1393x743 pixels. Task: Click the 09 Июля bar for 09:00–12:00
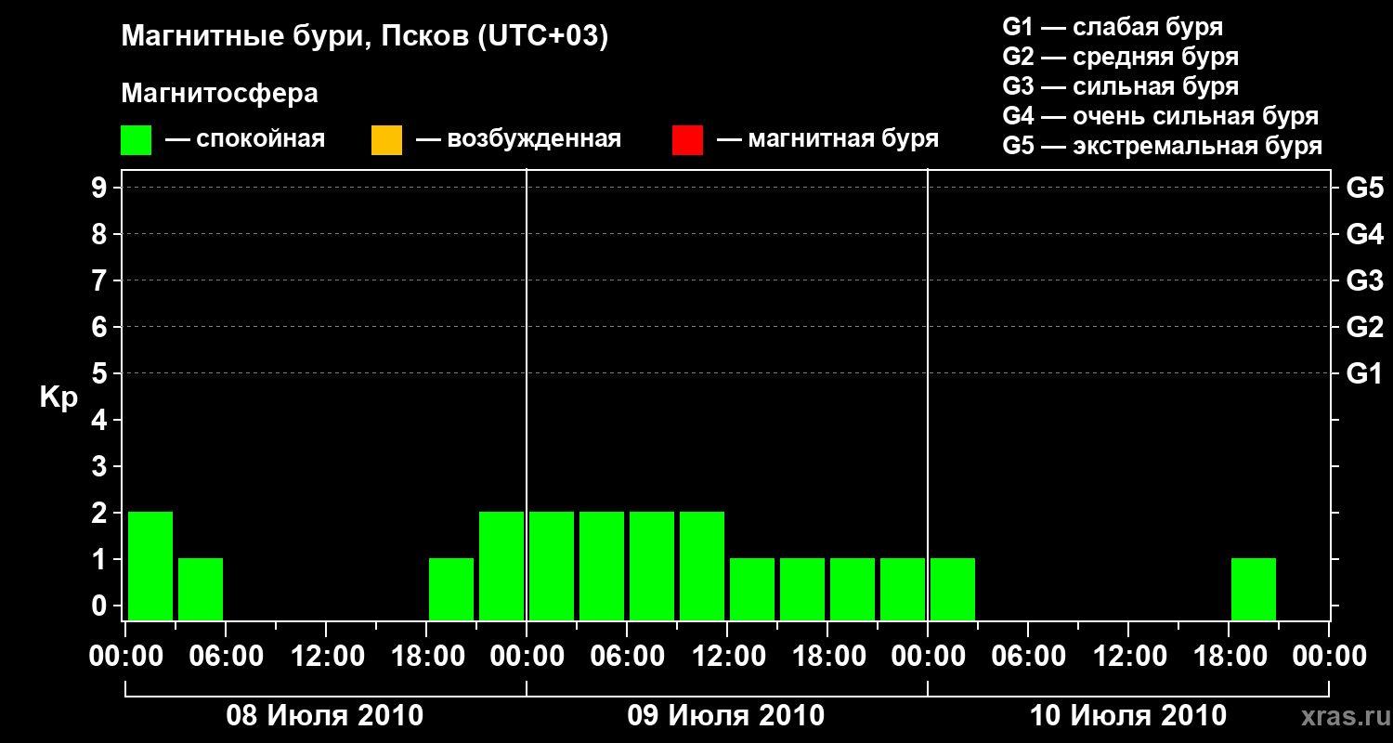tap(702, 566)
